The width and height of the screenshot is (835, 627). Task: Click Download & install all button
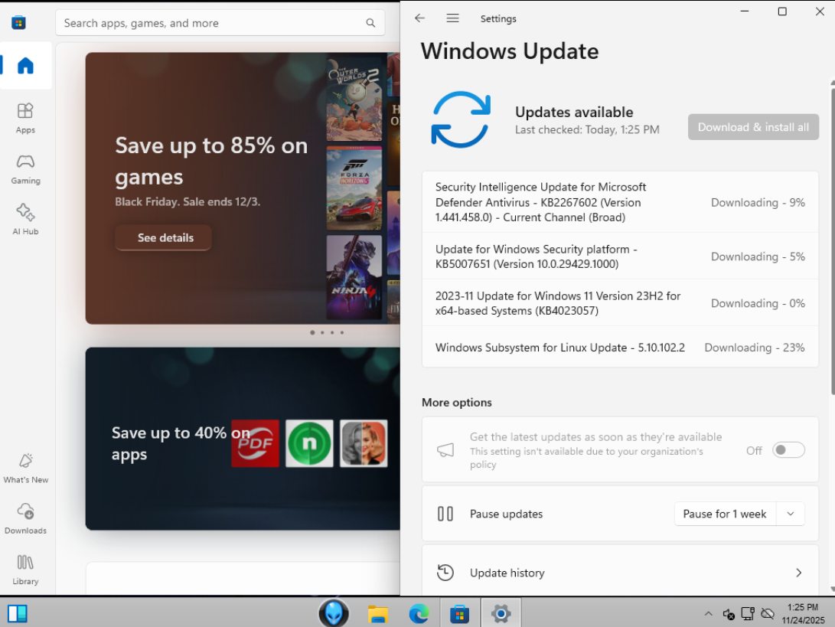753,127
